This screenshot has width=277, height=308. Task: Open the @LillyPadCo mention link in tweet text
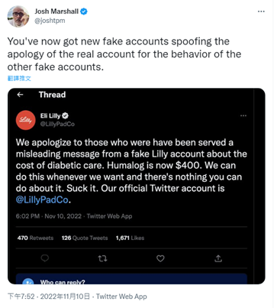[42, 199]
